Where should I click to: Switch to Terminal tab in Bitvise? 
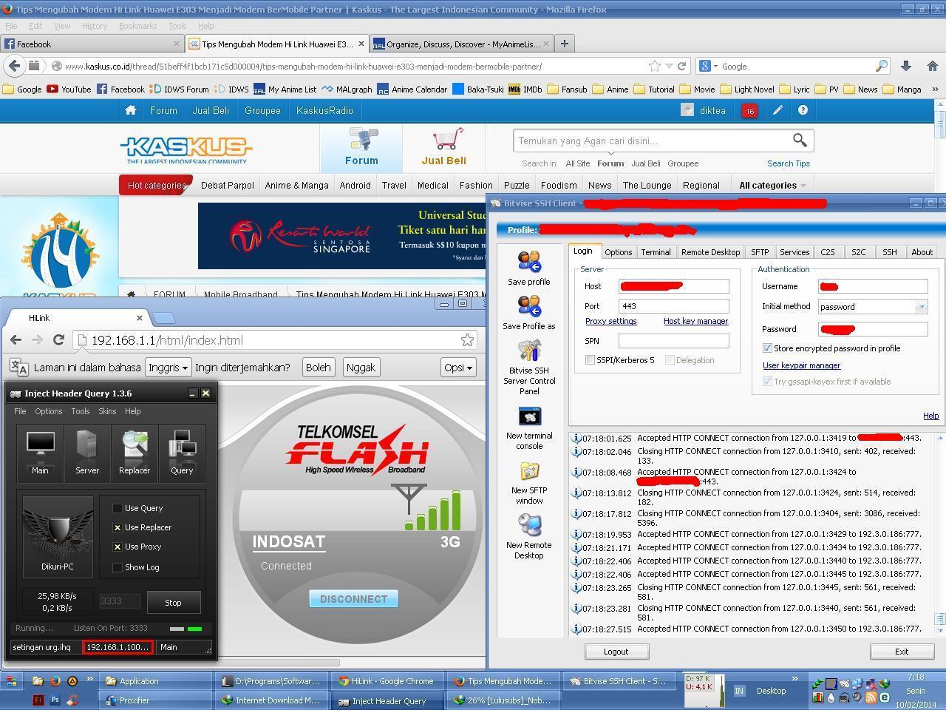coord(656,252)
